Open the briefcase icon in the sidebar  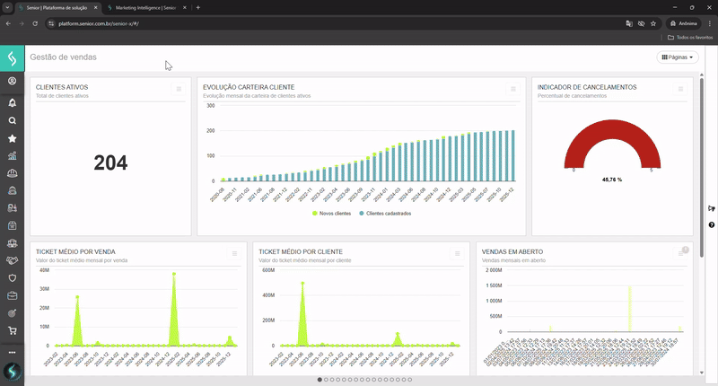click(x=13, y=295)
